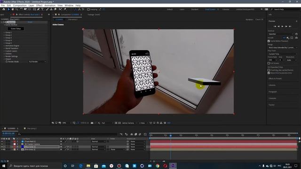The height and width of the screenshot is (169, 301).
Task: Click the timeline current time indicator
Action: pyautogui.click(x=170, y=135)
